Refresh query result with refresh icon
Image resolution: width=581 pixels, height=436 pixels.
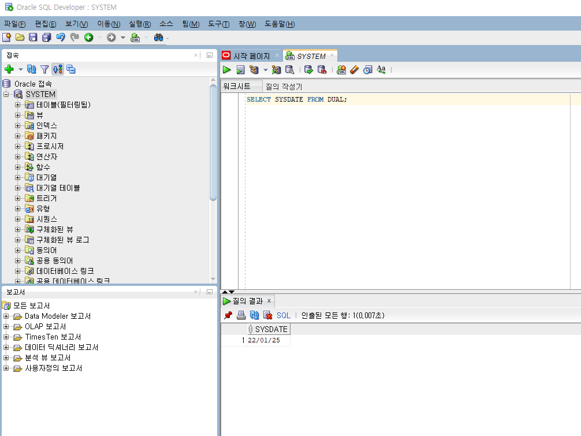pyautogui.click(x=254, y=315)
